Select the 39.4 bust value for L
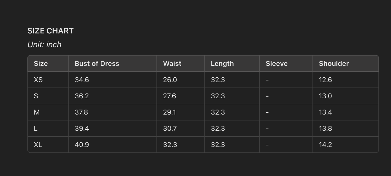Image resolution: width=391 pixels, height=176 pixels. (x=82, y=129)
